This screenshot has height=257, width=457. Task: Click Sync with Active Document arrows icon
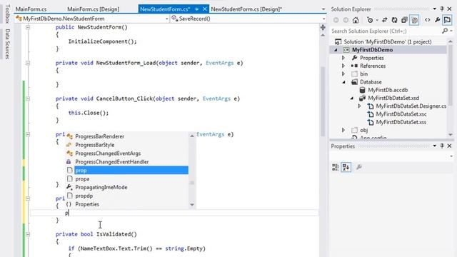click(385, 20)
